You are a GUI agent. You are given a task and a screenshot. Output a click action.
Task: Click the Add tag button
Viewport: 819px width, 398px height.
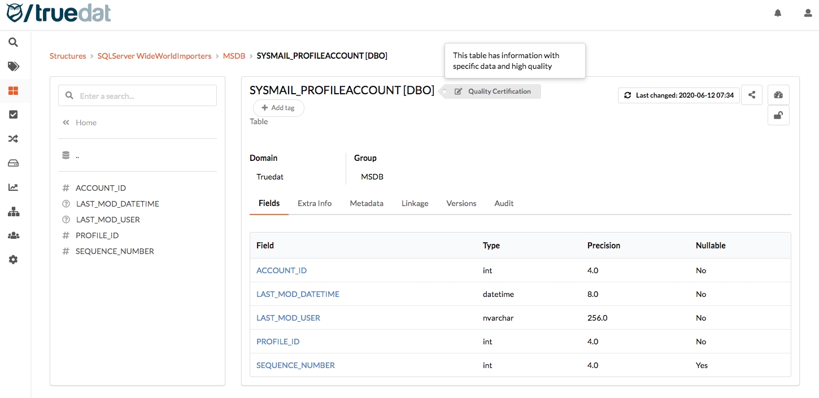point(278,108)
